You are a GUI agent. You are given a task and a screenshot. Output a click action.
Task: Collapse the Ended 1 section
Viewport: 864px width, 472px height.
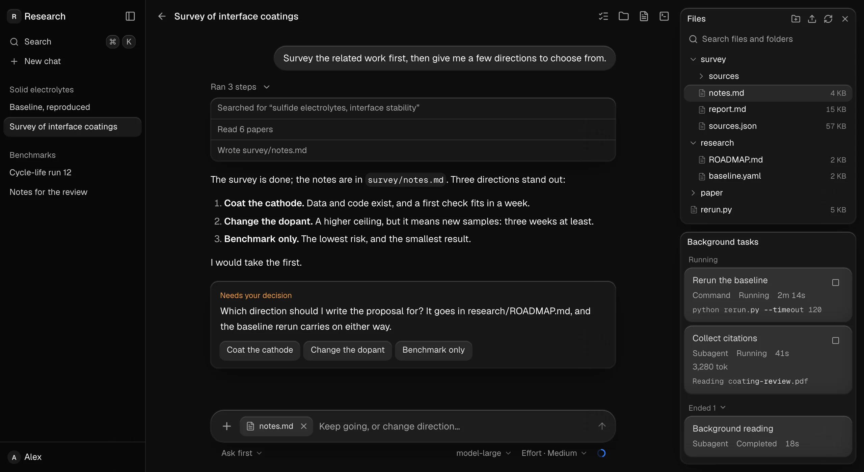tap(707, 408)
